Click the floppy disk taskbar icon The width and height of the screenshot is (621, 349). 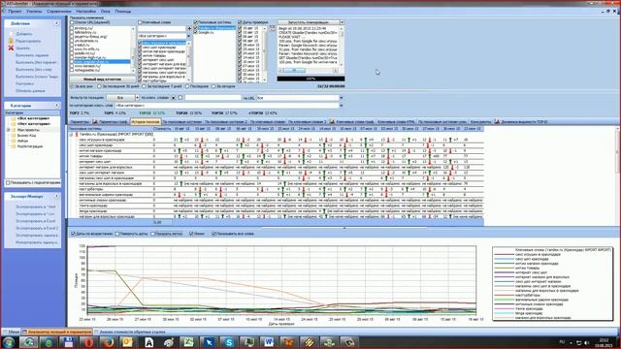coord(69,342)
